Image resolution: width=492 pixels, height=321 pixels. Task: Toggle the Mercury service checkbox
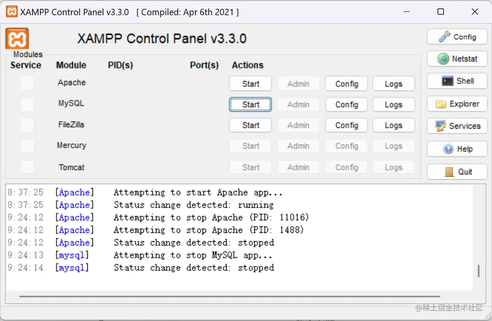(x=27, y=146)
